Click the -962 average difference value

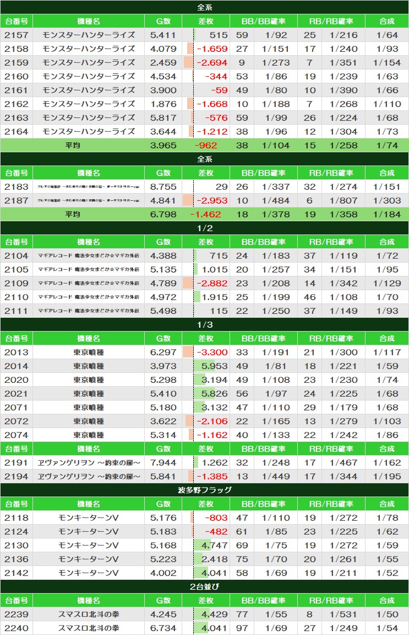(x=206, y=146)
